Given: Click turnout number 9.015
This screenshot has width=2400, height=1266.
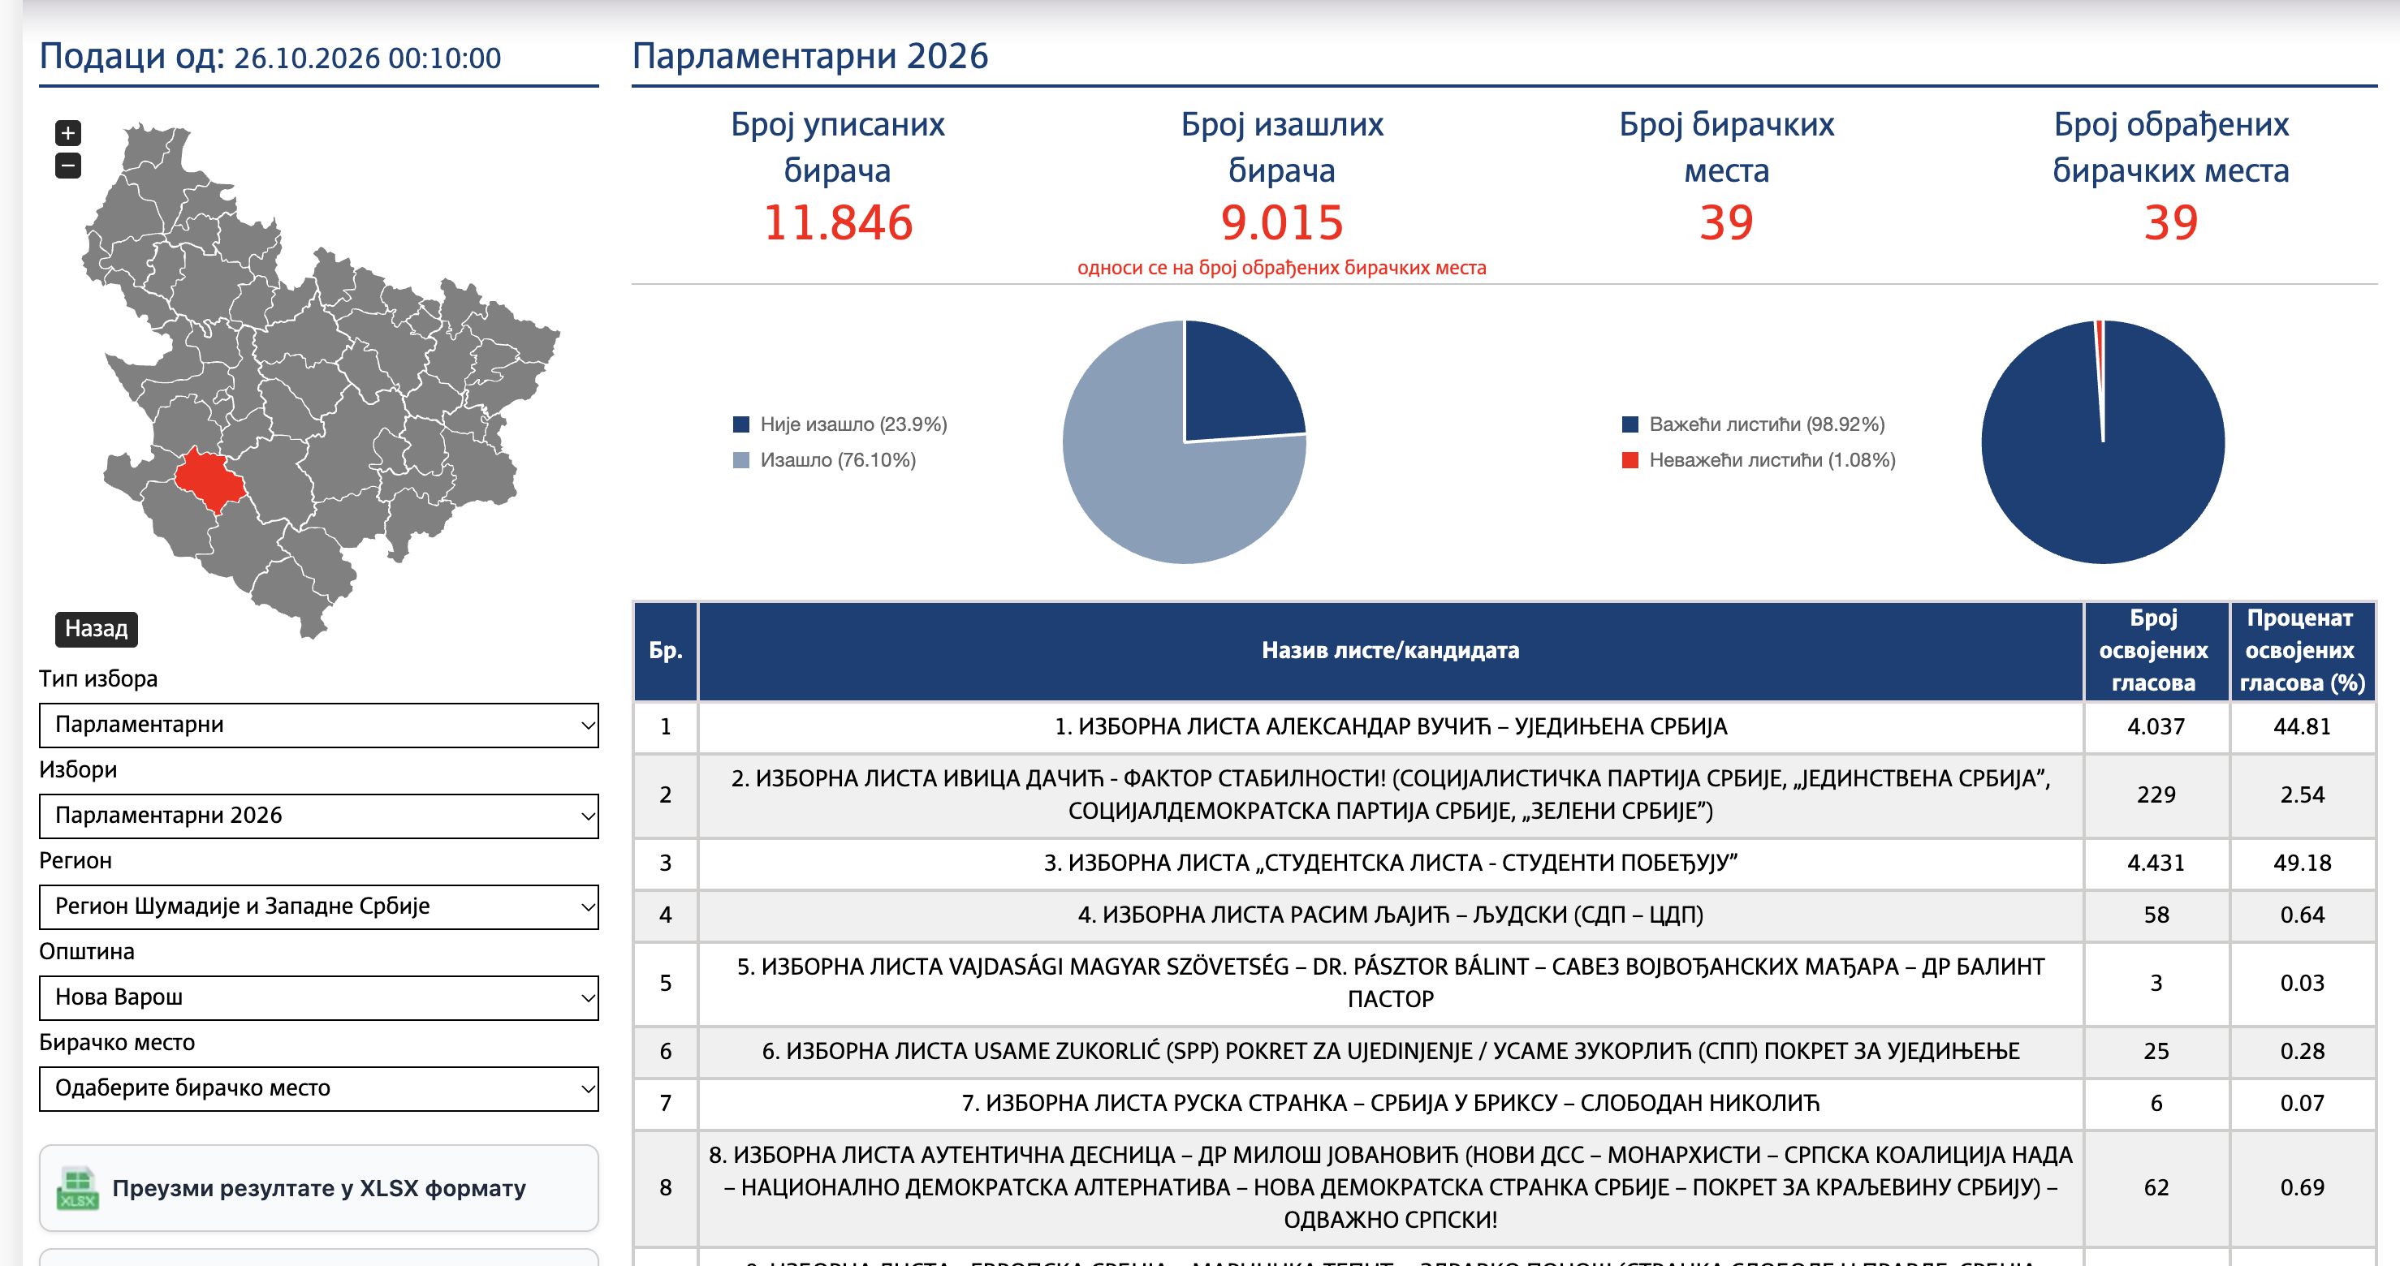Looking at the screenshot, I should click(1282, 222).
